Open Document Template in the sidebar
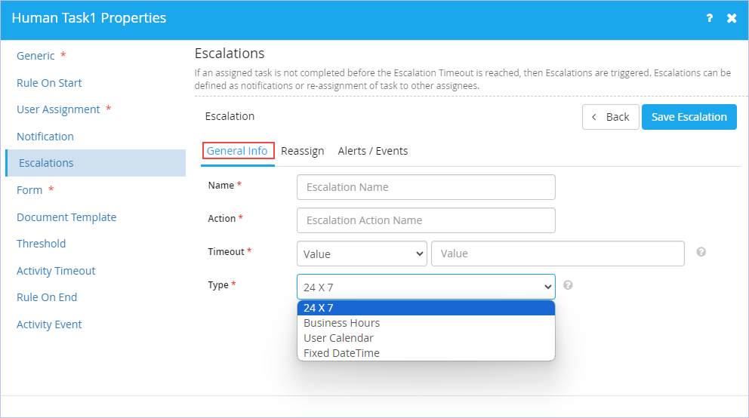This screenshot has width=749, height=418. tap(66, 217)
